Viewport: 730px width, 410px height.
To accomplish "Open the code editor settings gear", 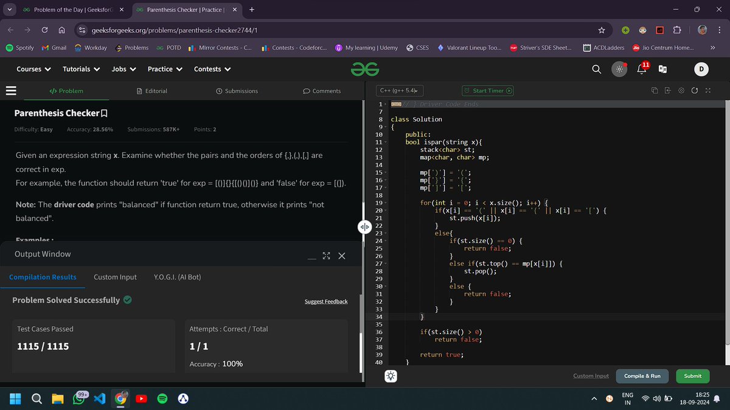I will click(x=681, y=91).
